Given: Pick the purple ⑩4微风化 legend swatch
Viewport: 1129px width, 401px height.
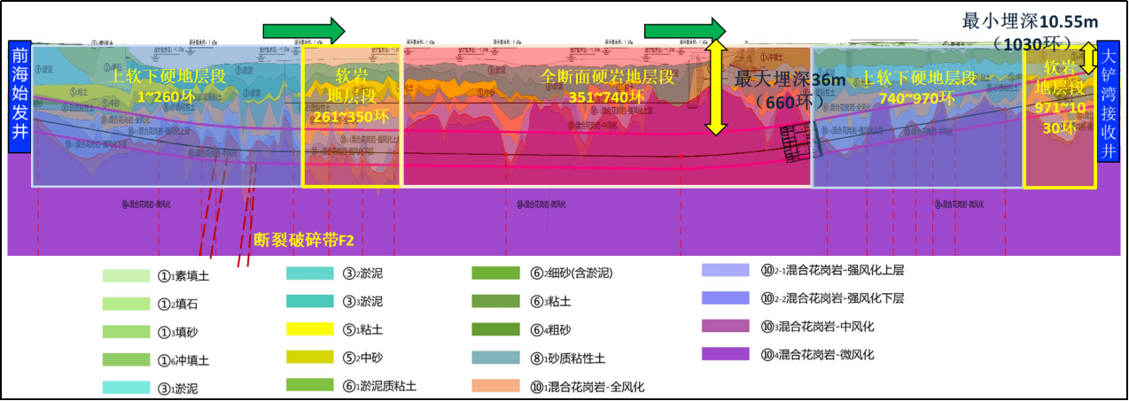Looking at the screenshot, I should [726, 354].
